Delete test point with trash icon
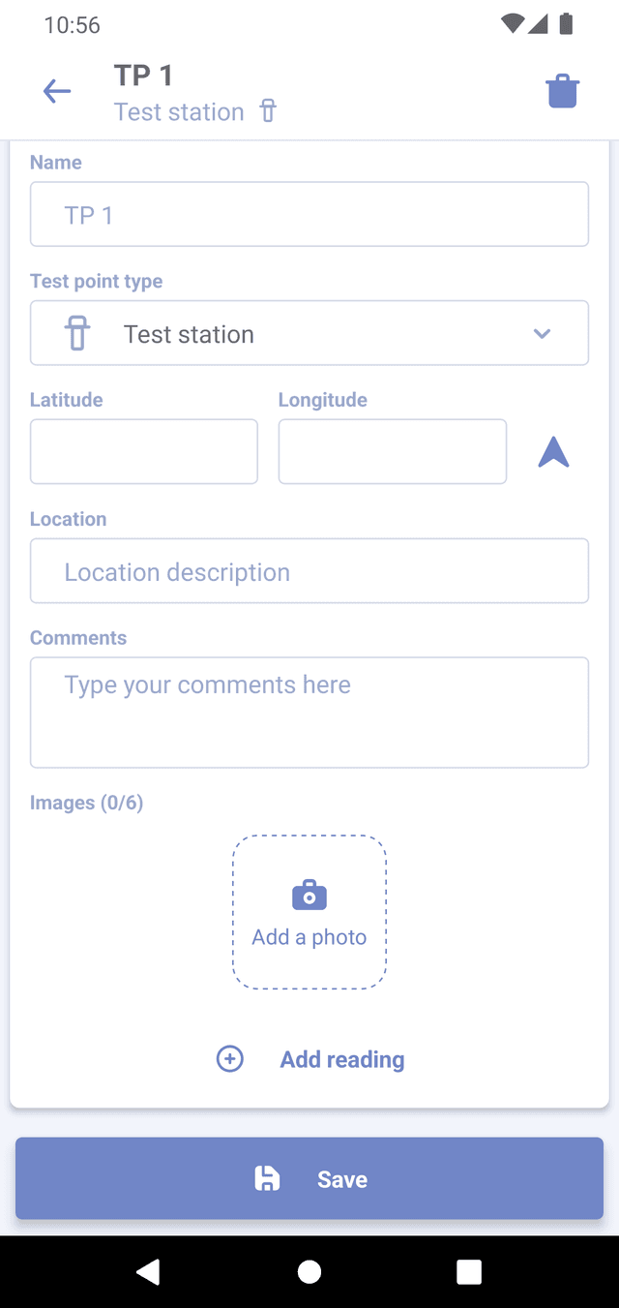This screenshot has height=1308, width=619. coord(563,92)
